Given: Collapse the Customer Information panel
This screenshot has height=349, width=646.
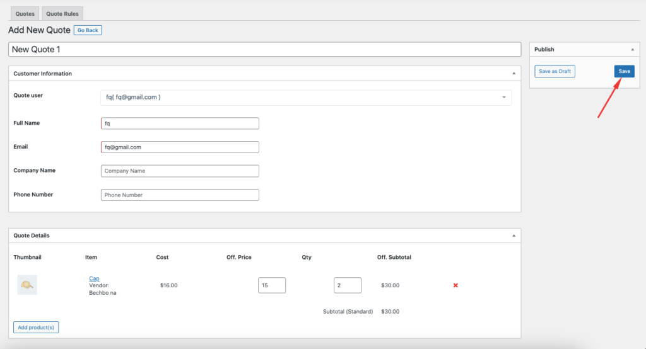Looking at the screenshot, I should pyautogui.click(x=514, y=74).
